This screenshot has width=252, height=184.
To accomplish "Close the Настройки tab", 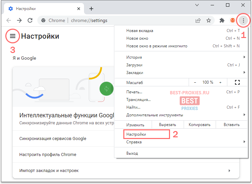I will tap(79, 9).
